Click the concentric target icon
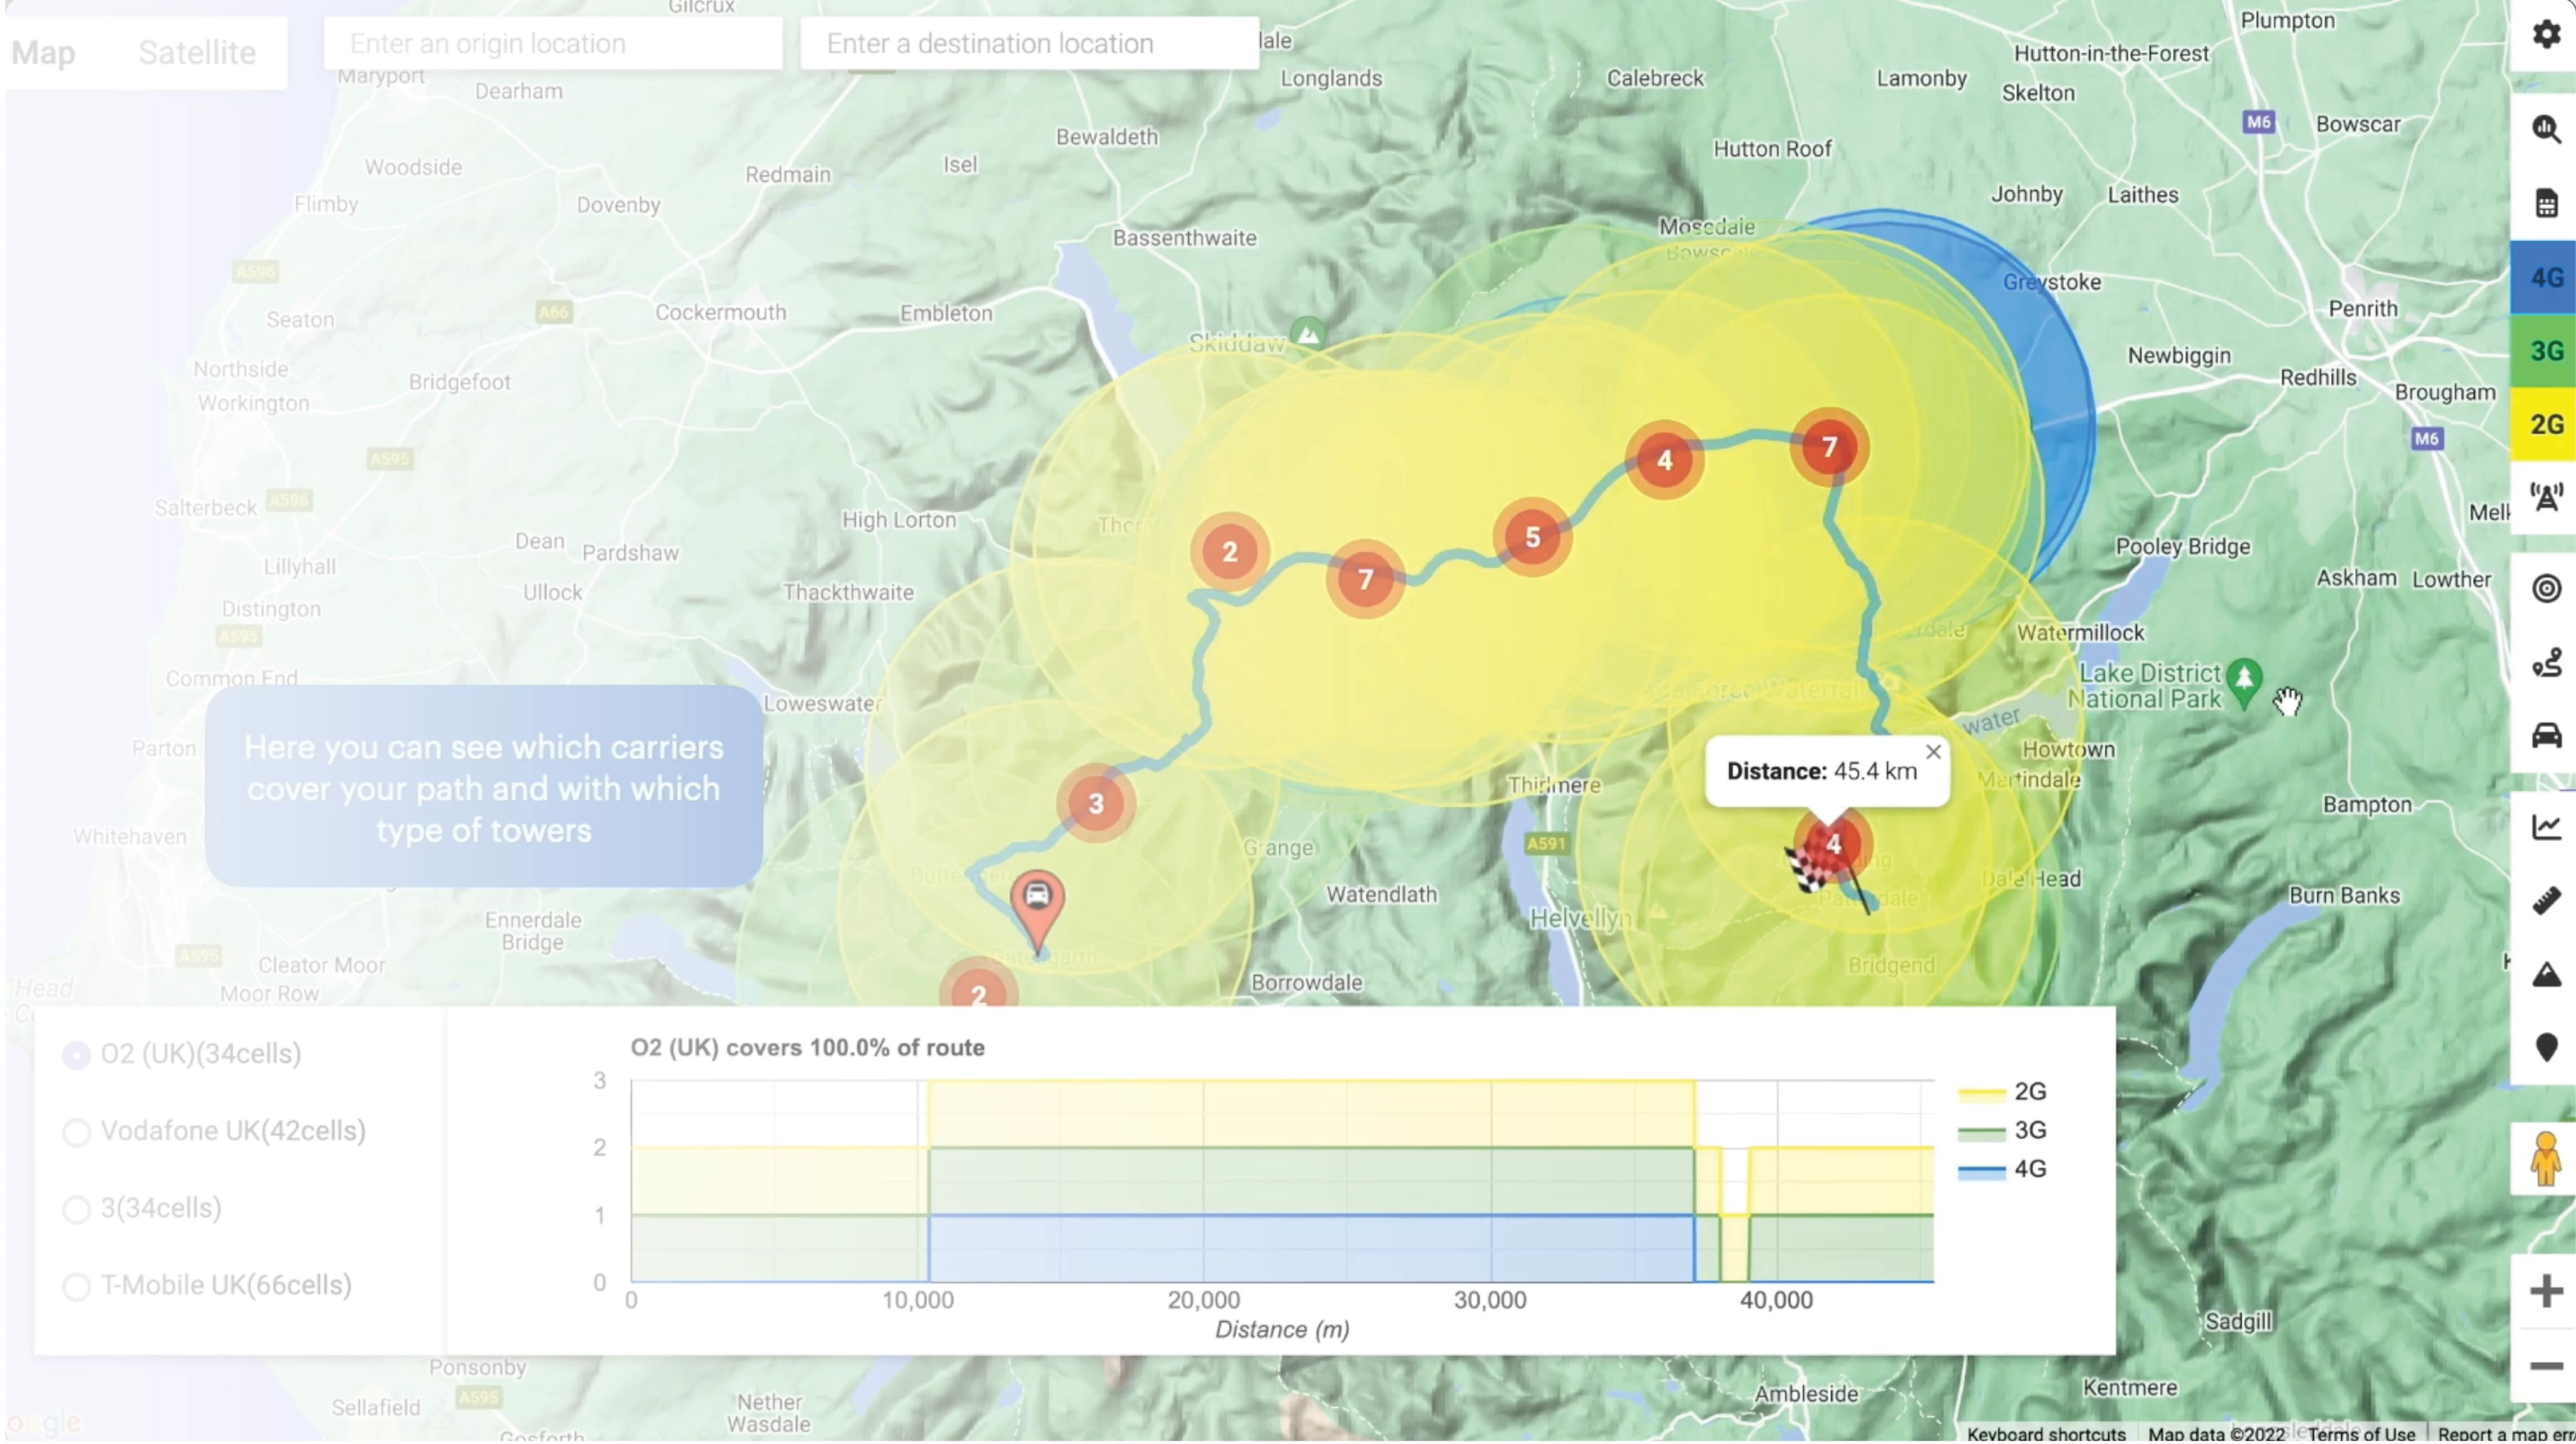Screen dimensions: 2576x1444 2546,588
